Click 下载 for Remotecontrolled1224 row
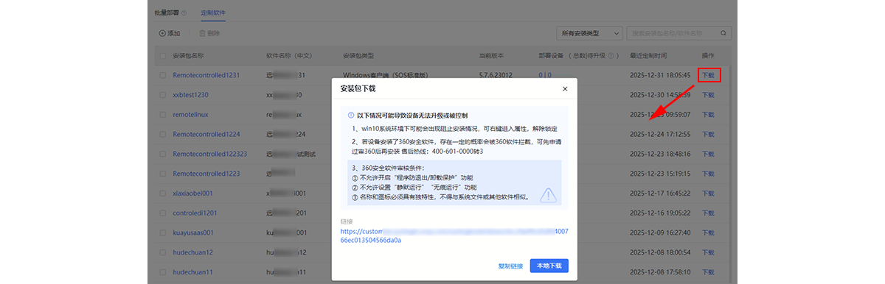The width and height of the screenshot is (885, 284). pos(708,134)
